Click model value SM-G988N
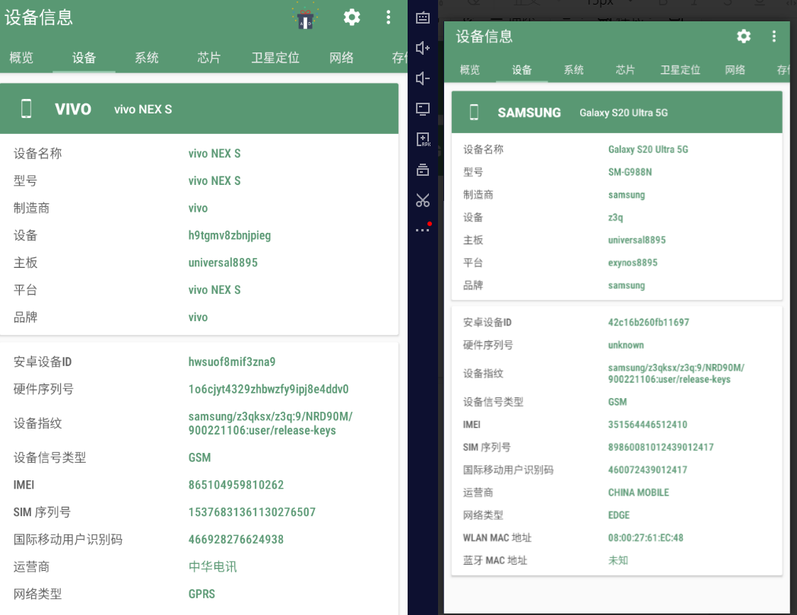The image size is (797, 615). [x=630, y=172]
